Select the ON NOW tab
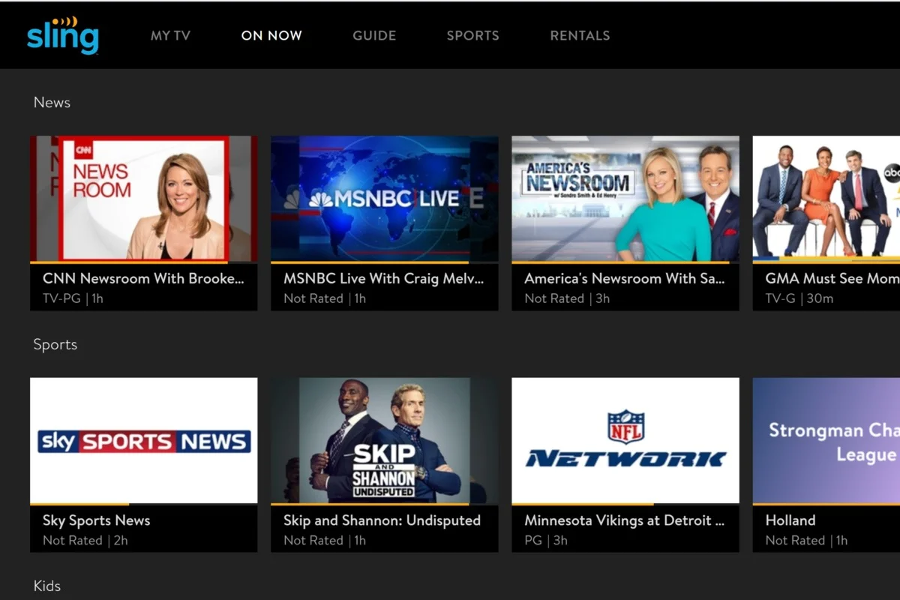 click(x=271, y=35)
